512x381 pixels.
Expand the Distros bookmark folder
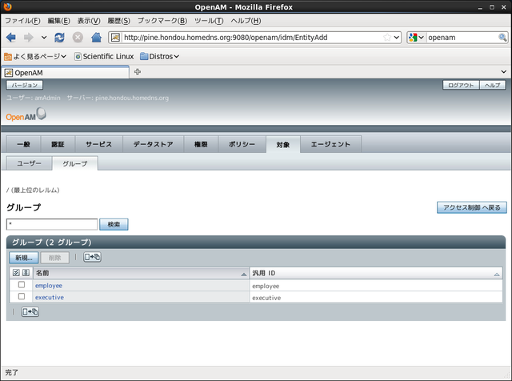pos(158,56)
